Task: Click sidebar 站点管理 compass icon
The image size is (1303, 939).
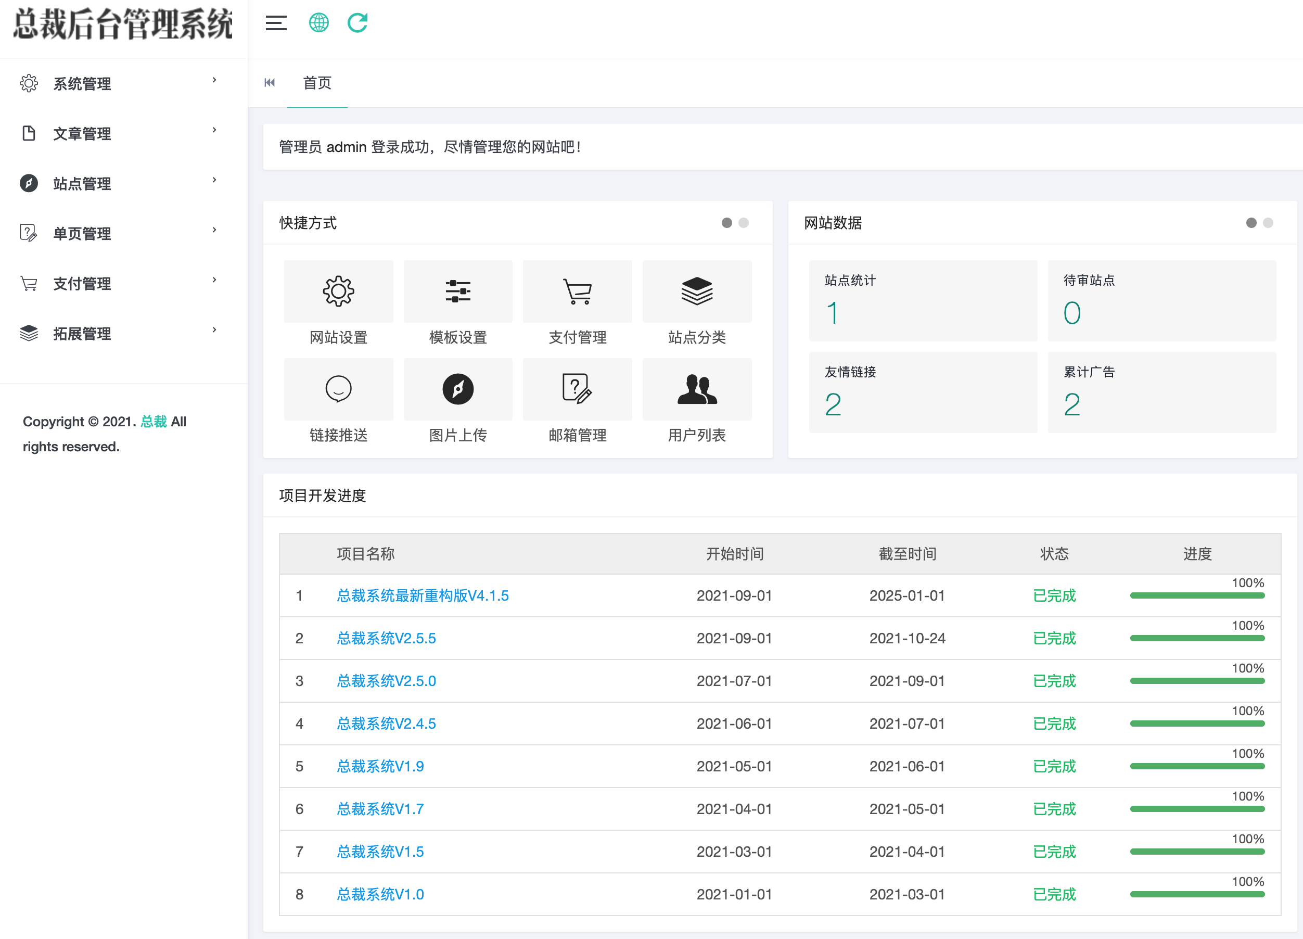Action: [29, 183]
